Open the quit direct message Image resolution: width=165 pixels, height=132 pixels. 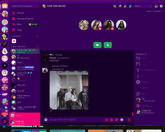[25, 102]
